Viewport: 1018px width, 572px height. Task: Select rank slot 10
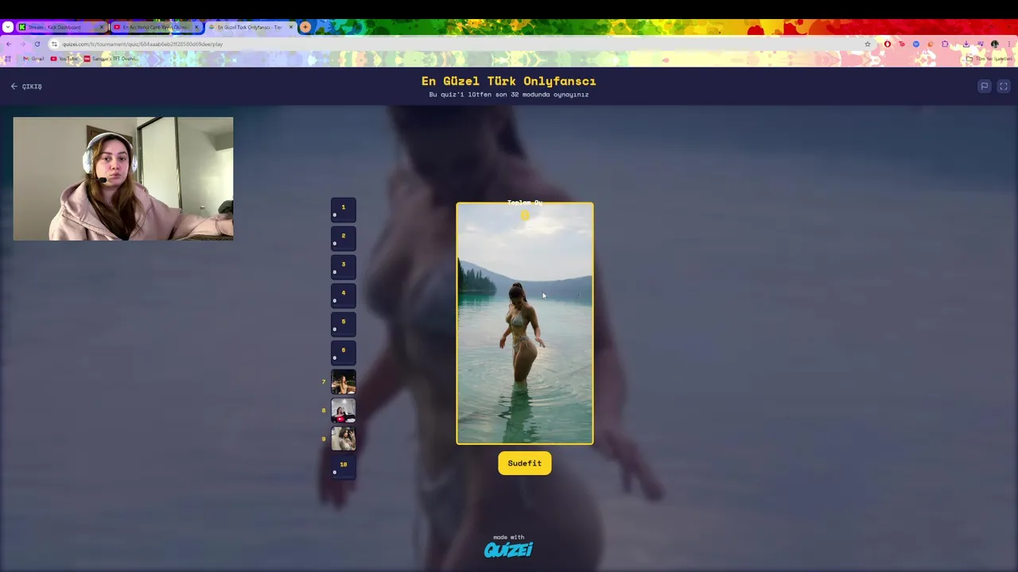(x=344, y=467)
